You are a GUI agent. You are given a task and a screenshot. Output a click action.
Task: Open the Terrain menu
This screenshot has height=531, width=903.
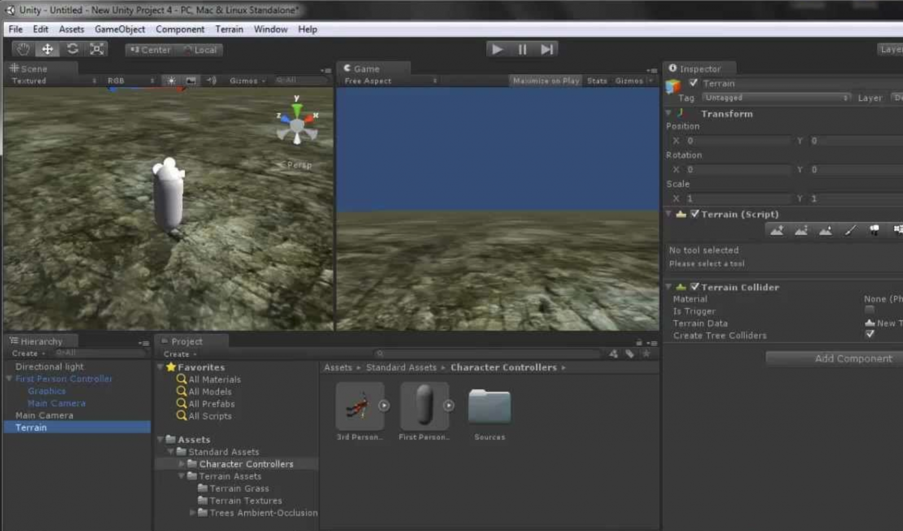point(229,29)
